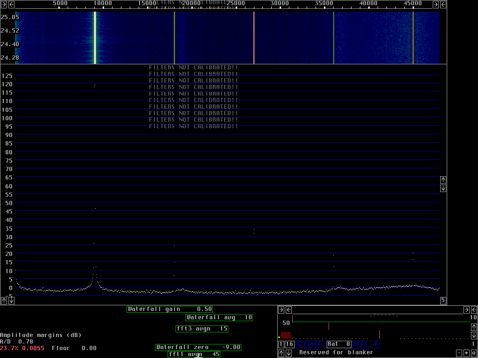Click the 5000 label on the frequency scale
The width and height of the screenshot is (478, 358).
tap(60, 3)
